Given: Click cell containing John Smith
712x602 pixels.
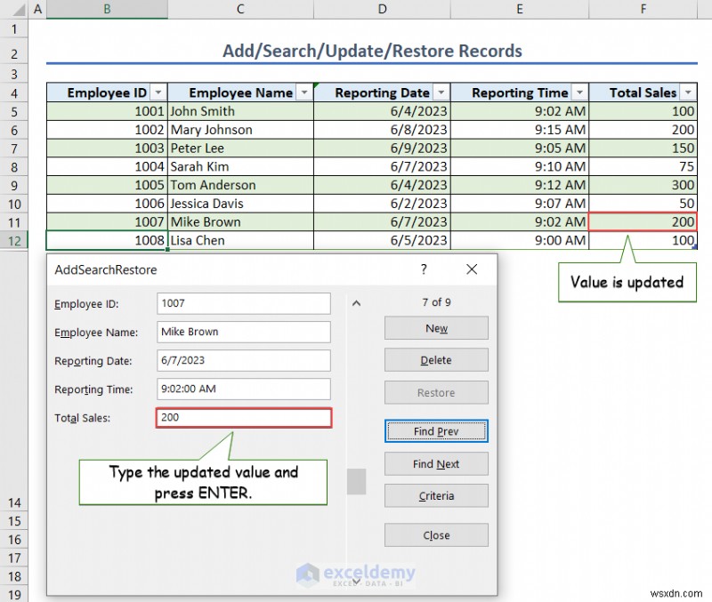Looking at the screenshot, I should [x=240, y=111].
